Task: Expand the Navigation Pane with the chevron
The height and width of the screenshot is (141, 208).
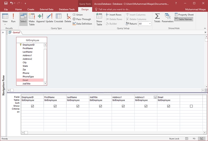Action: click(x=3, y=32)
